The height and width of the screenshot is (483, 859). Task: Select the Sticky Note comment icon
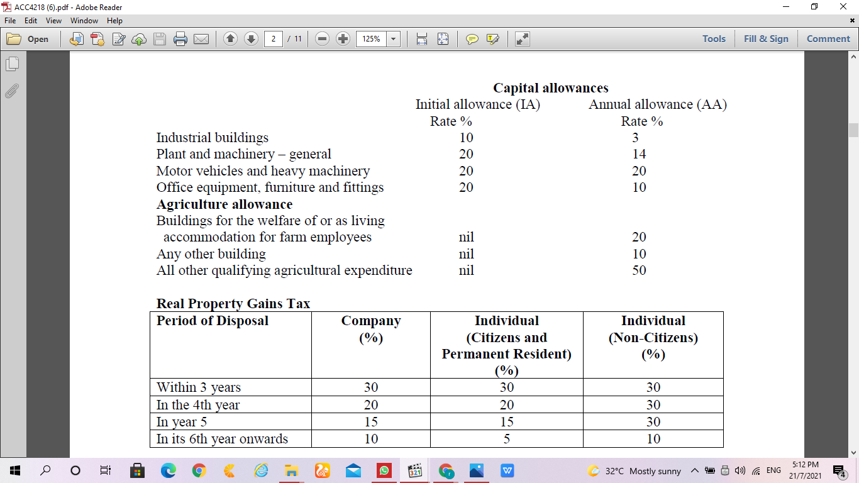pyautogui.click(x=472, y=39)
